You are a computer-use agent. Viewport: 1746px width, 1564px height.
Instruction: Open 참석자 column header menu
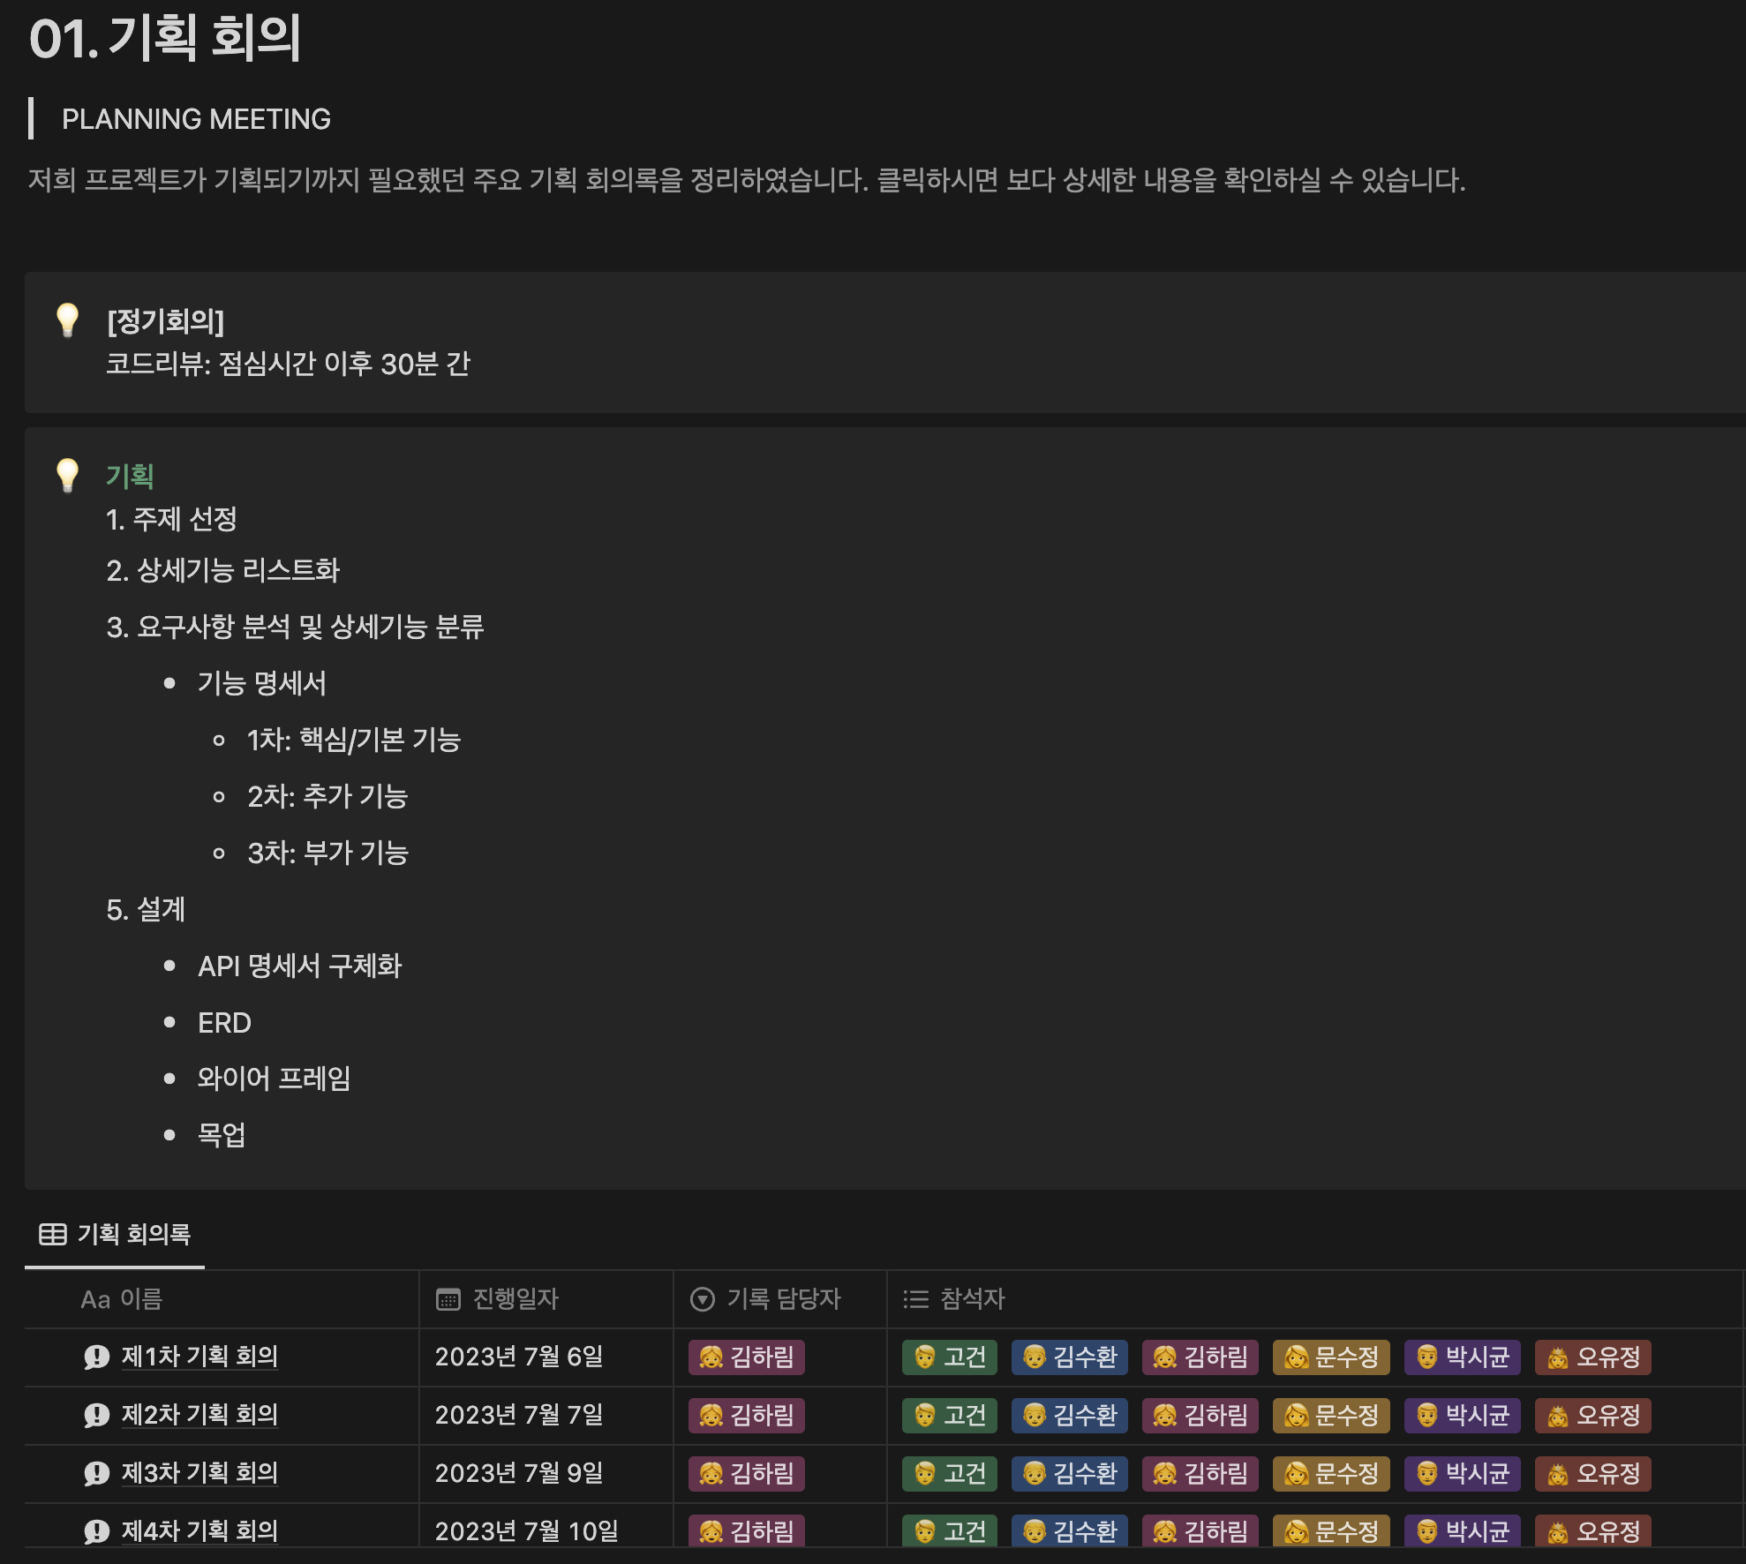click(x=972, y=1299)
